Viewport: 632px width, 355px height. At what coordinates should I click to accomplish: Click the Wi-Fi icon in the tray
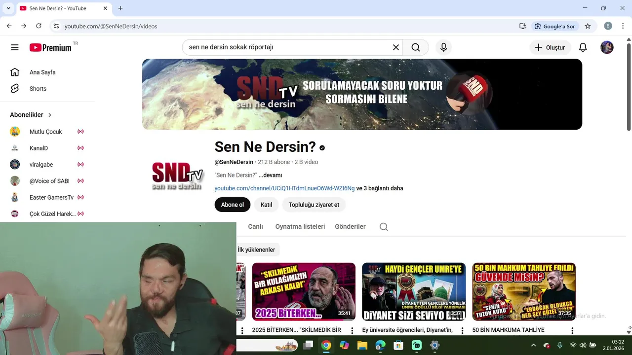[x=573, y=345]
